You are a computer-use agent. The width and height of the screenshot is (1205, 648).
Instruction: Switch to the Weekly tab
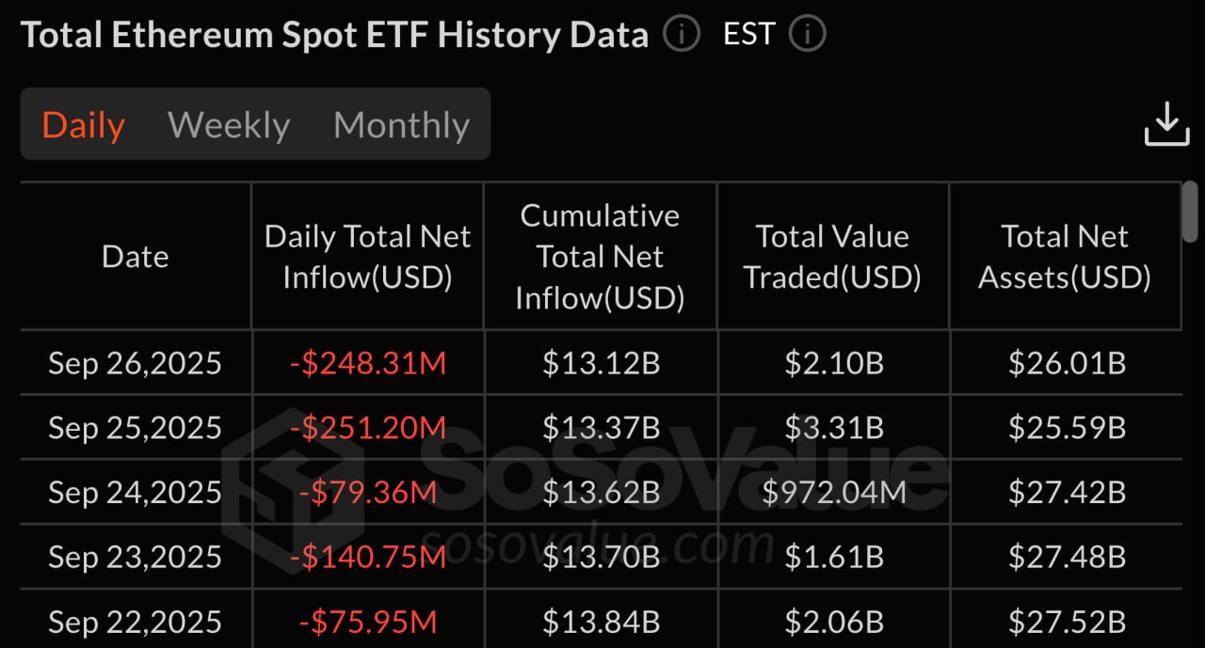pos(229,125)
